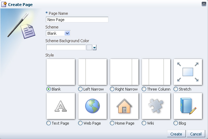
Task: Click the Web Page globe icon
Action: (93, 106)
